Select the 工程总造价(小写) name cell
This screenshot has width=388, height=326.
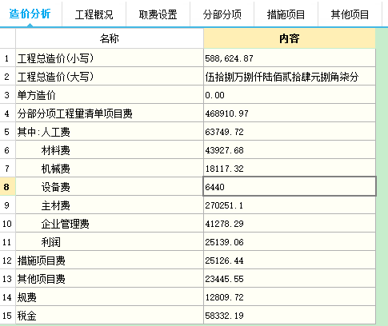110,58
